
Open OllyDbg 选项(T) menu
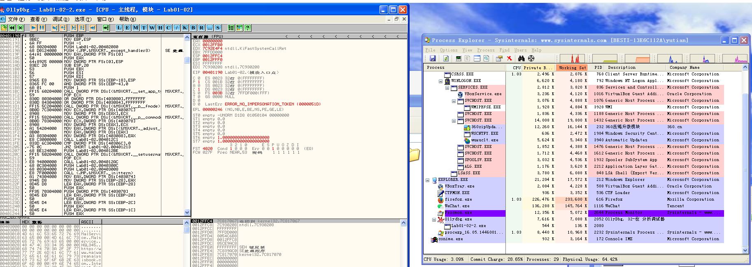(x=83, y=19)
